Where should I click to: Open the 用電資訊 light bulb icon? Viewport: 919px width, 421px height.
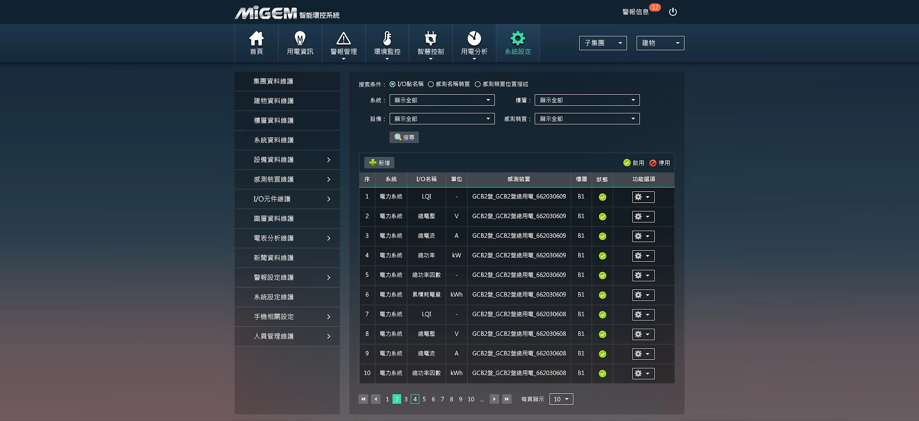[300, 39]
